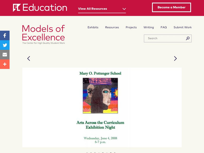Share page via Twitter icon
The width and height of the screenshot is (204, 153).
click(5, 45)
